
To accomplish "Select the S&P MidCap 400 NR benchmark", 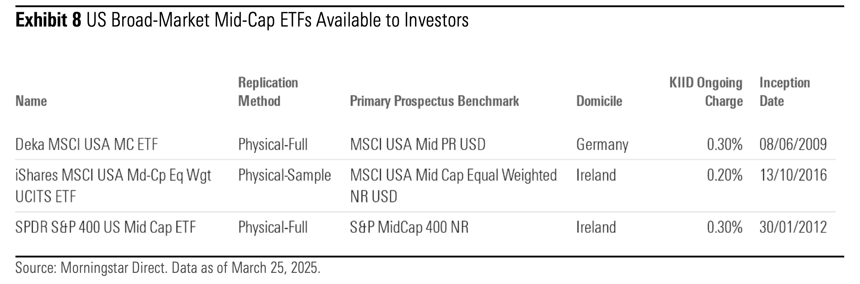I will click(409, 227).
